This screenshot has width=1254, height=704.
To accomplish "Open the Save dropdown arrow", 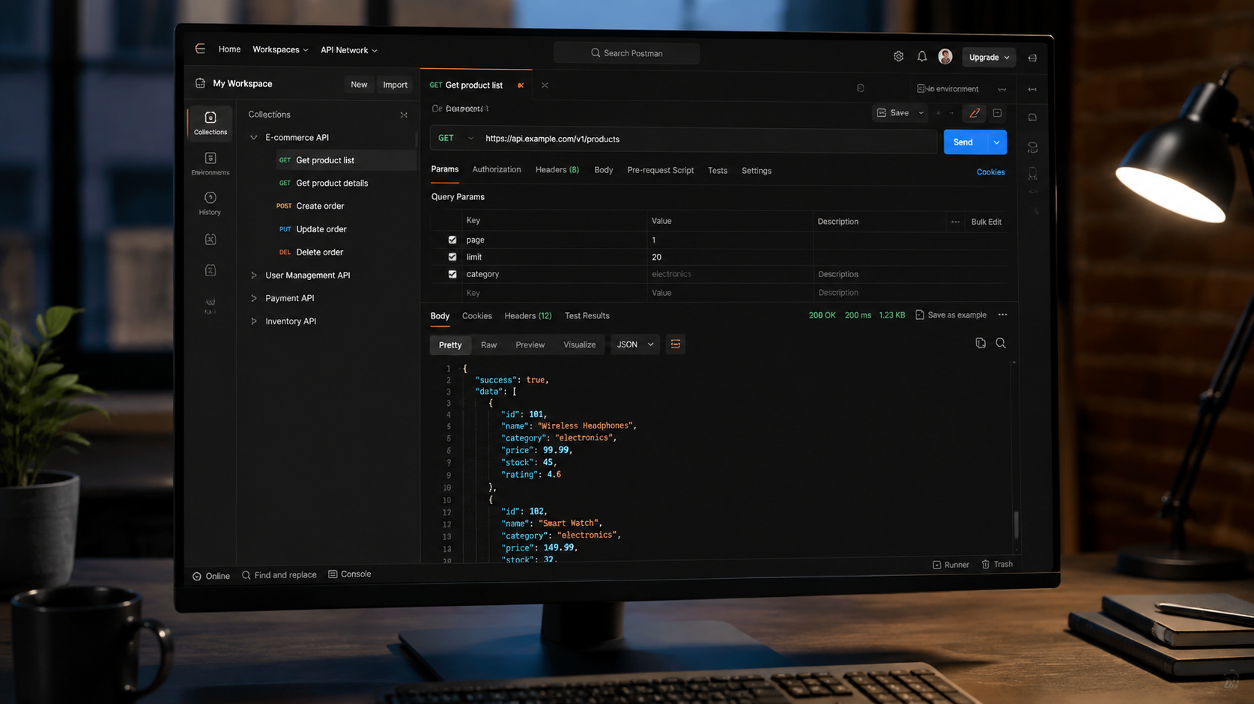I will point(921,113).
